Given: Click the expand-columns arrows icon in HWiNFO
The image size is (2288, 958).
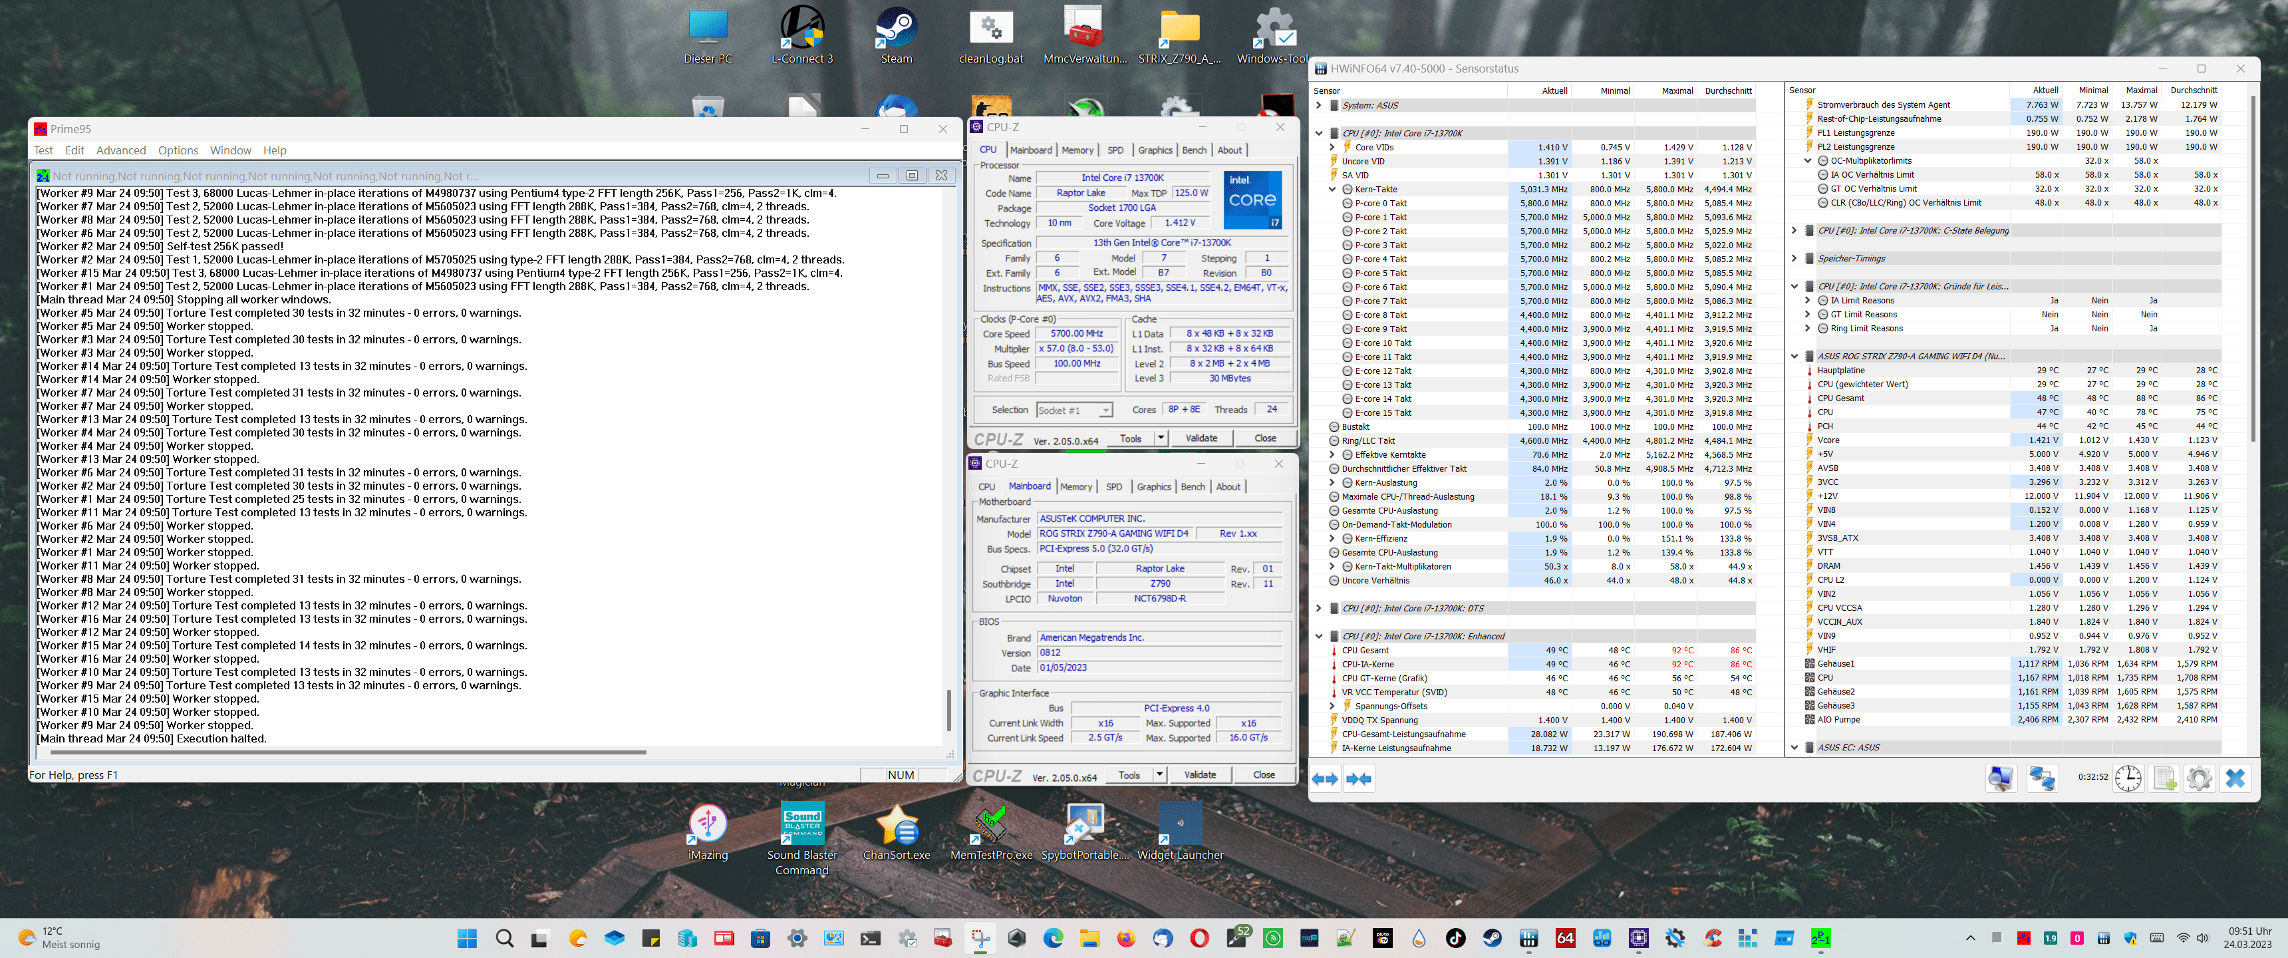Looking at the screenshot, I should [x=1324, y=780].
